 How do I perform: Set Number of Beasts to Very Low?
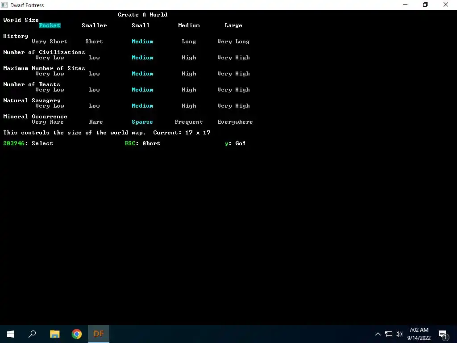tap(50, 89)
